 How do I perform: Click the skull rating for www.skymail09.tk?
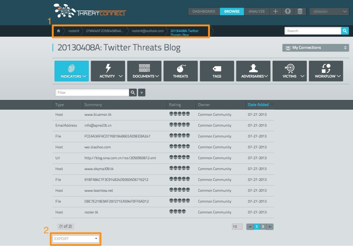[179, 168]
